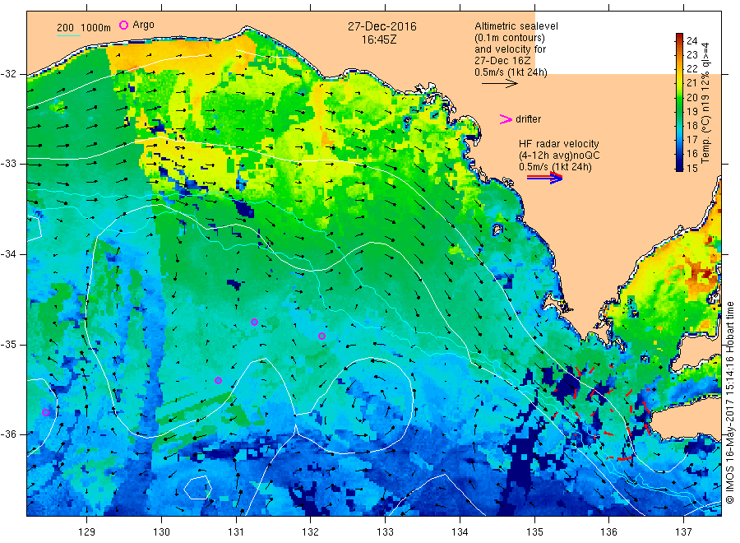Select the Argo float marker near 128.45E, 35.75S
This screenshot has height=543, width=740.
click(x=46, y=413)
